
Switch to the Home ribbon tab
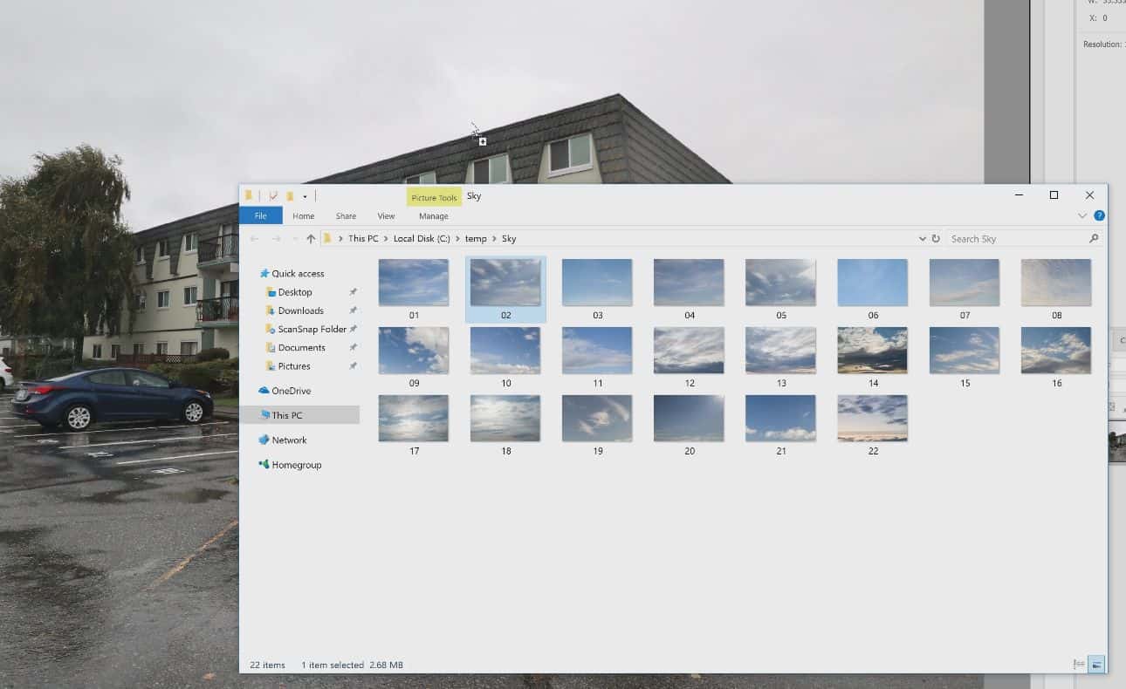coord(303,215)
